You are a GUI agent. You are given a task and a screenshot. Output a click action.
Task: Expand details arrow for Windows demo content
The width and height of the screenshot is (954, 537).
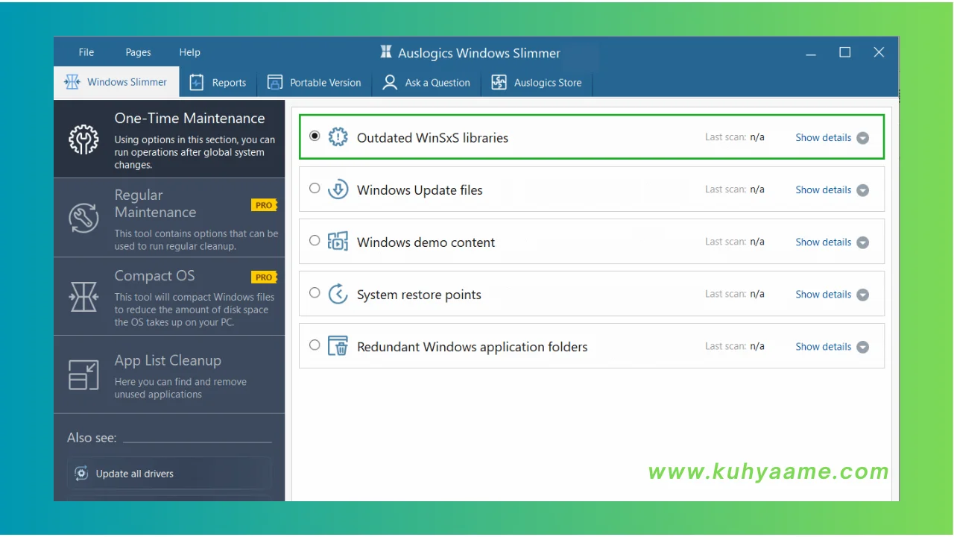pyautogui.click(x=863, y=242)
